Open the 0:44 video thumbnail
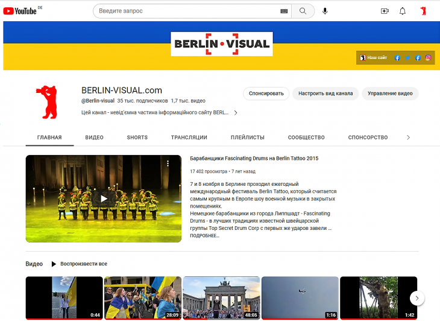The height and width of the screenshot is (321, 440). tap(64, 298)
